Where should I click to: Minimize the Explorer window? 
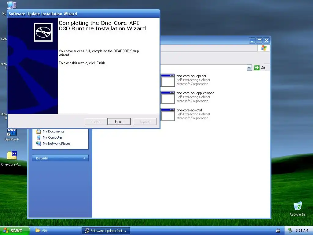coord(252,41)
